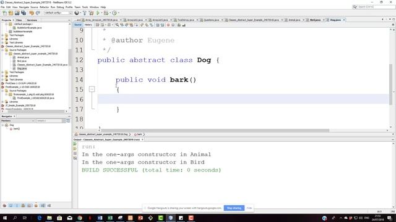This screenshot has width=396, height=222.
Task: Click the Profile Project clock icon
Action: (x=114, y=13)
